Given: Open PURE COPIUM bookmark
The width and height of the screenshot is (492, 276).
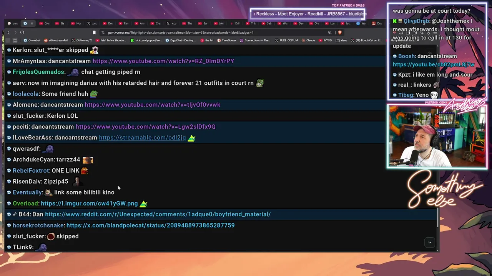Looking at the screenshot, I should pyautogui.click(x=286, y=40).
